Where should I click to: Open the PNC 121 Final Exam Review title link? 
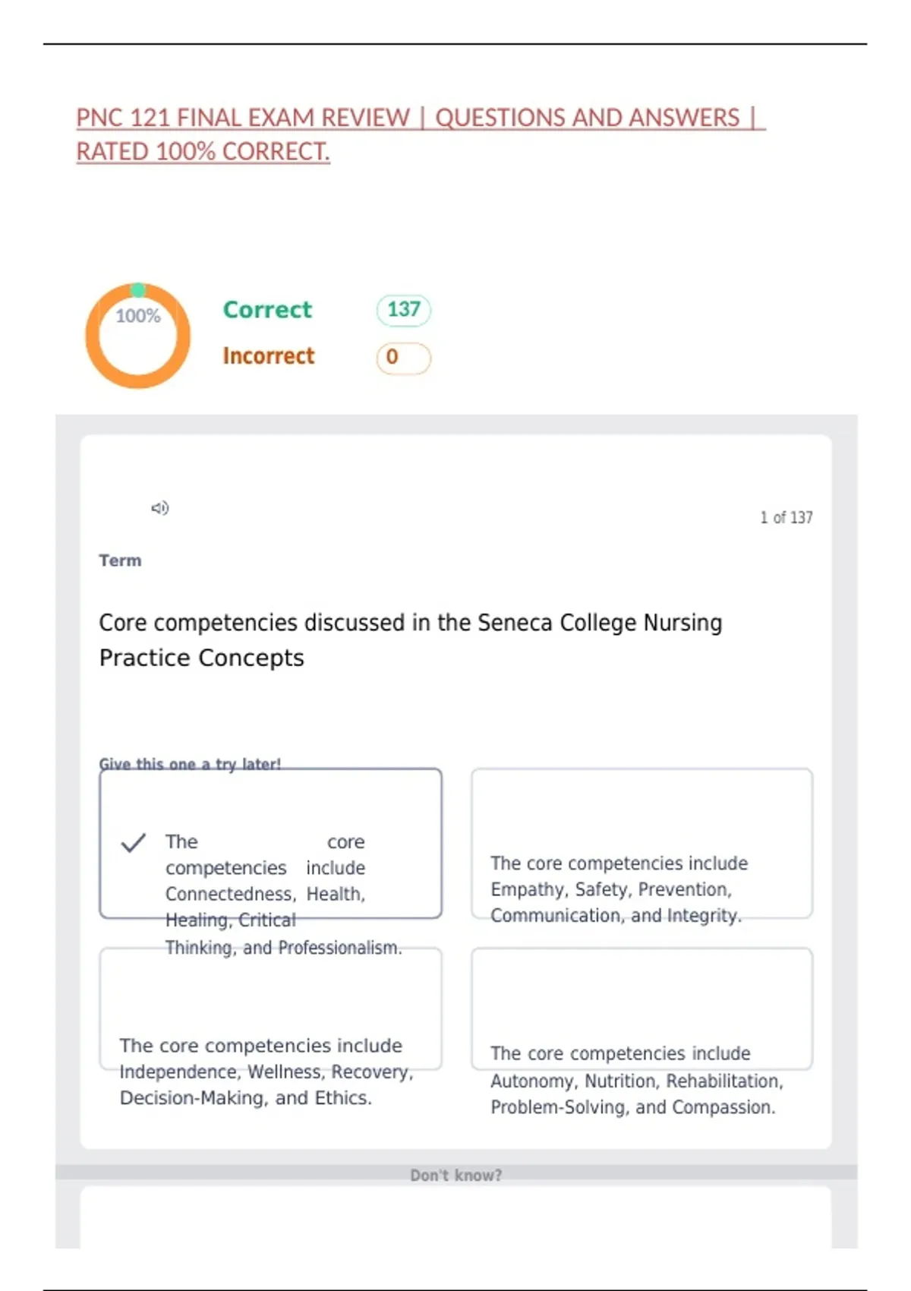421,134
